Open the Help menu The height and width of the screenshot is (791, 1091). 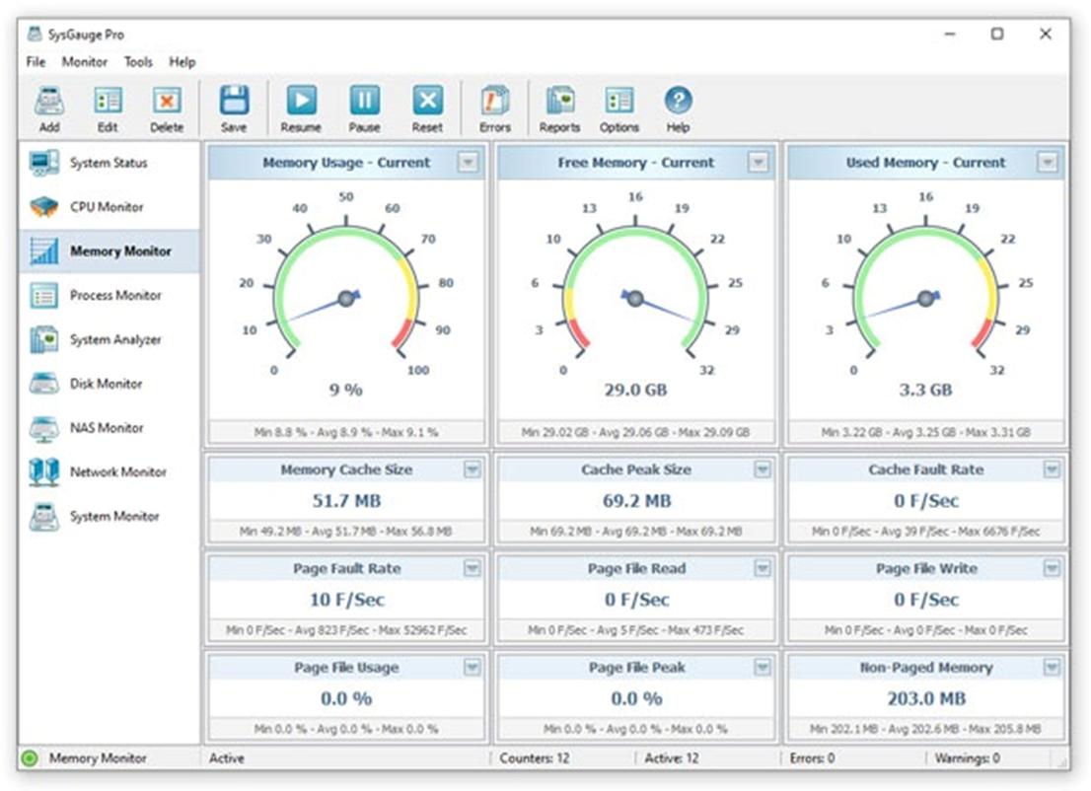(182, 62)
